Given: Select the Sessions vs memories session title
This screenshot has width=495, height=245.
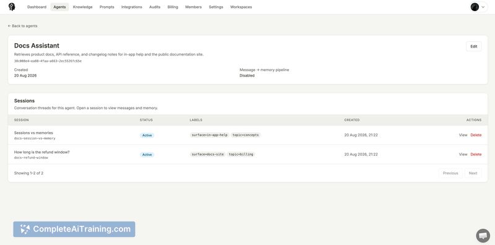Looking at the screenshot, I should [33, 133].
